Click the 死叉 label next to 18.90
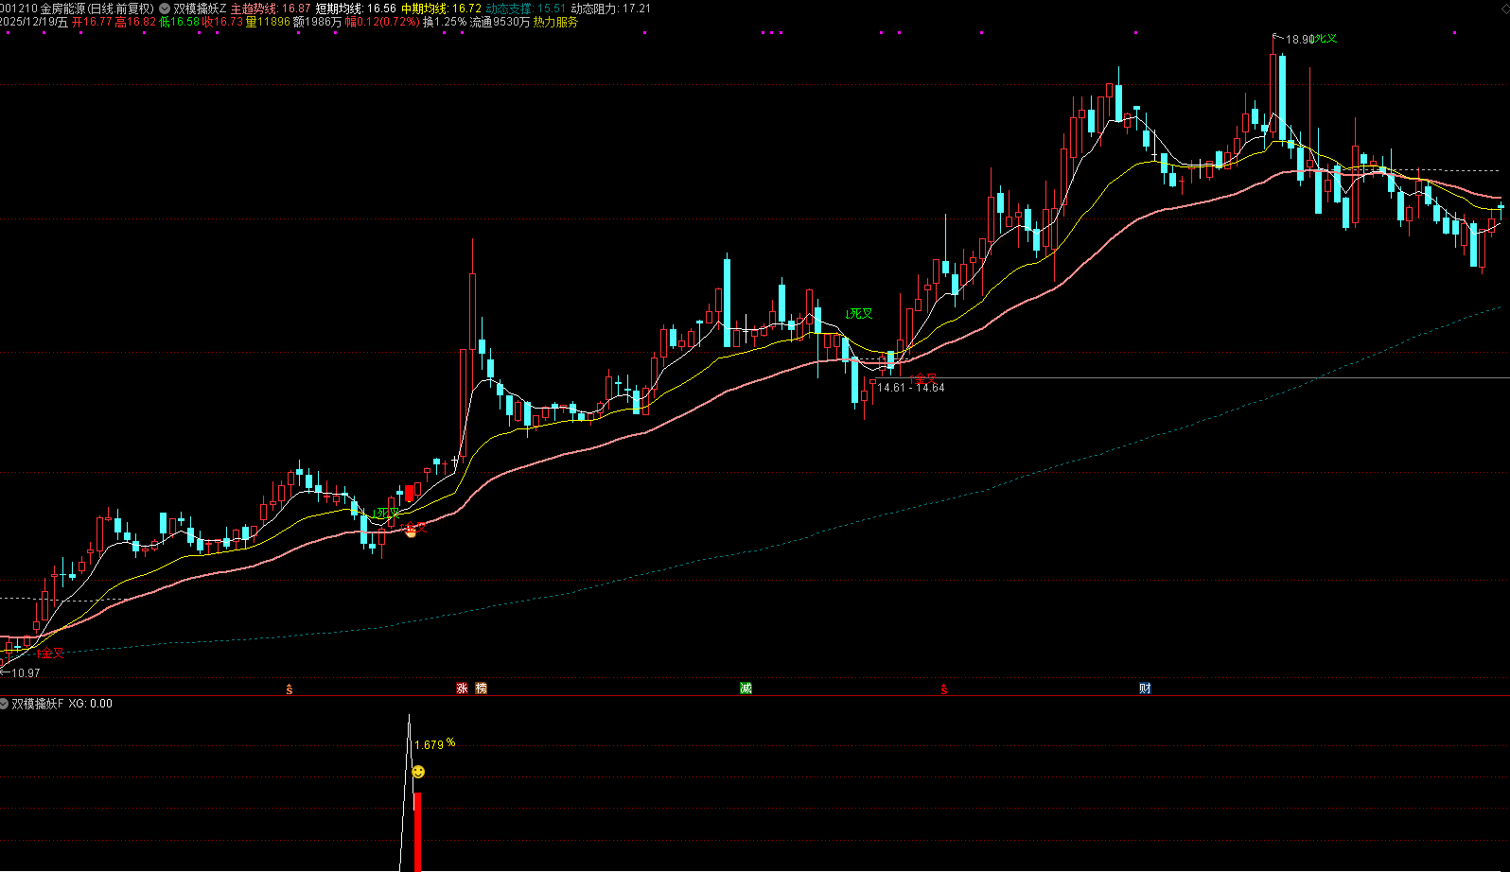The width and height of the screenshot is (1510, 872). point(1326,39)
